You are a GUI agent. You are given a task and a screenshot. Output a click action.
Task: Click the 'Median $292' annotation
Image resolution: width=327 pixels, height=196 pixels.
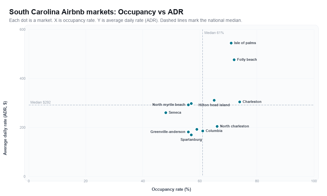pyautogui.click(x=41, y=102)
